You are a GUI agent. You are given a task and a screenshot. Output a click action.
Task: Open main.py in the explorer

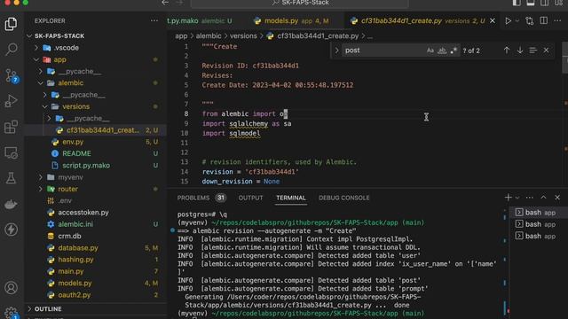(71, 271)
